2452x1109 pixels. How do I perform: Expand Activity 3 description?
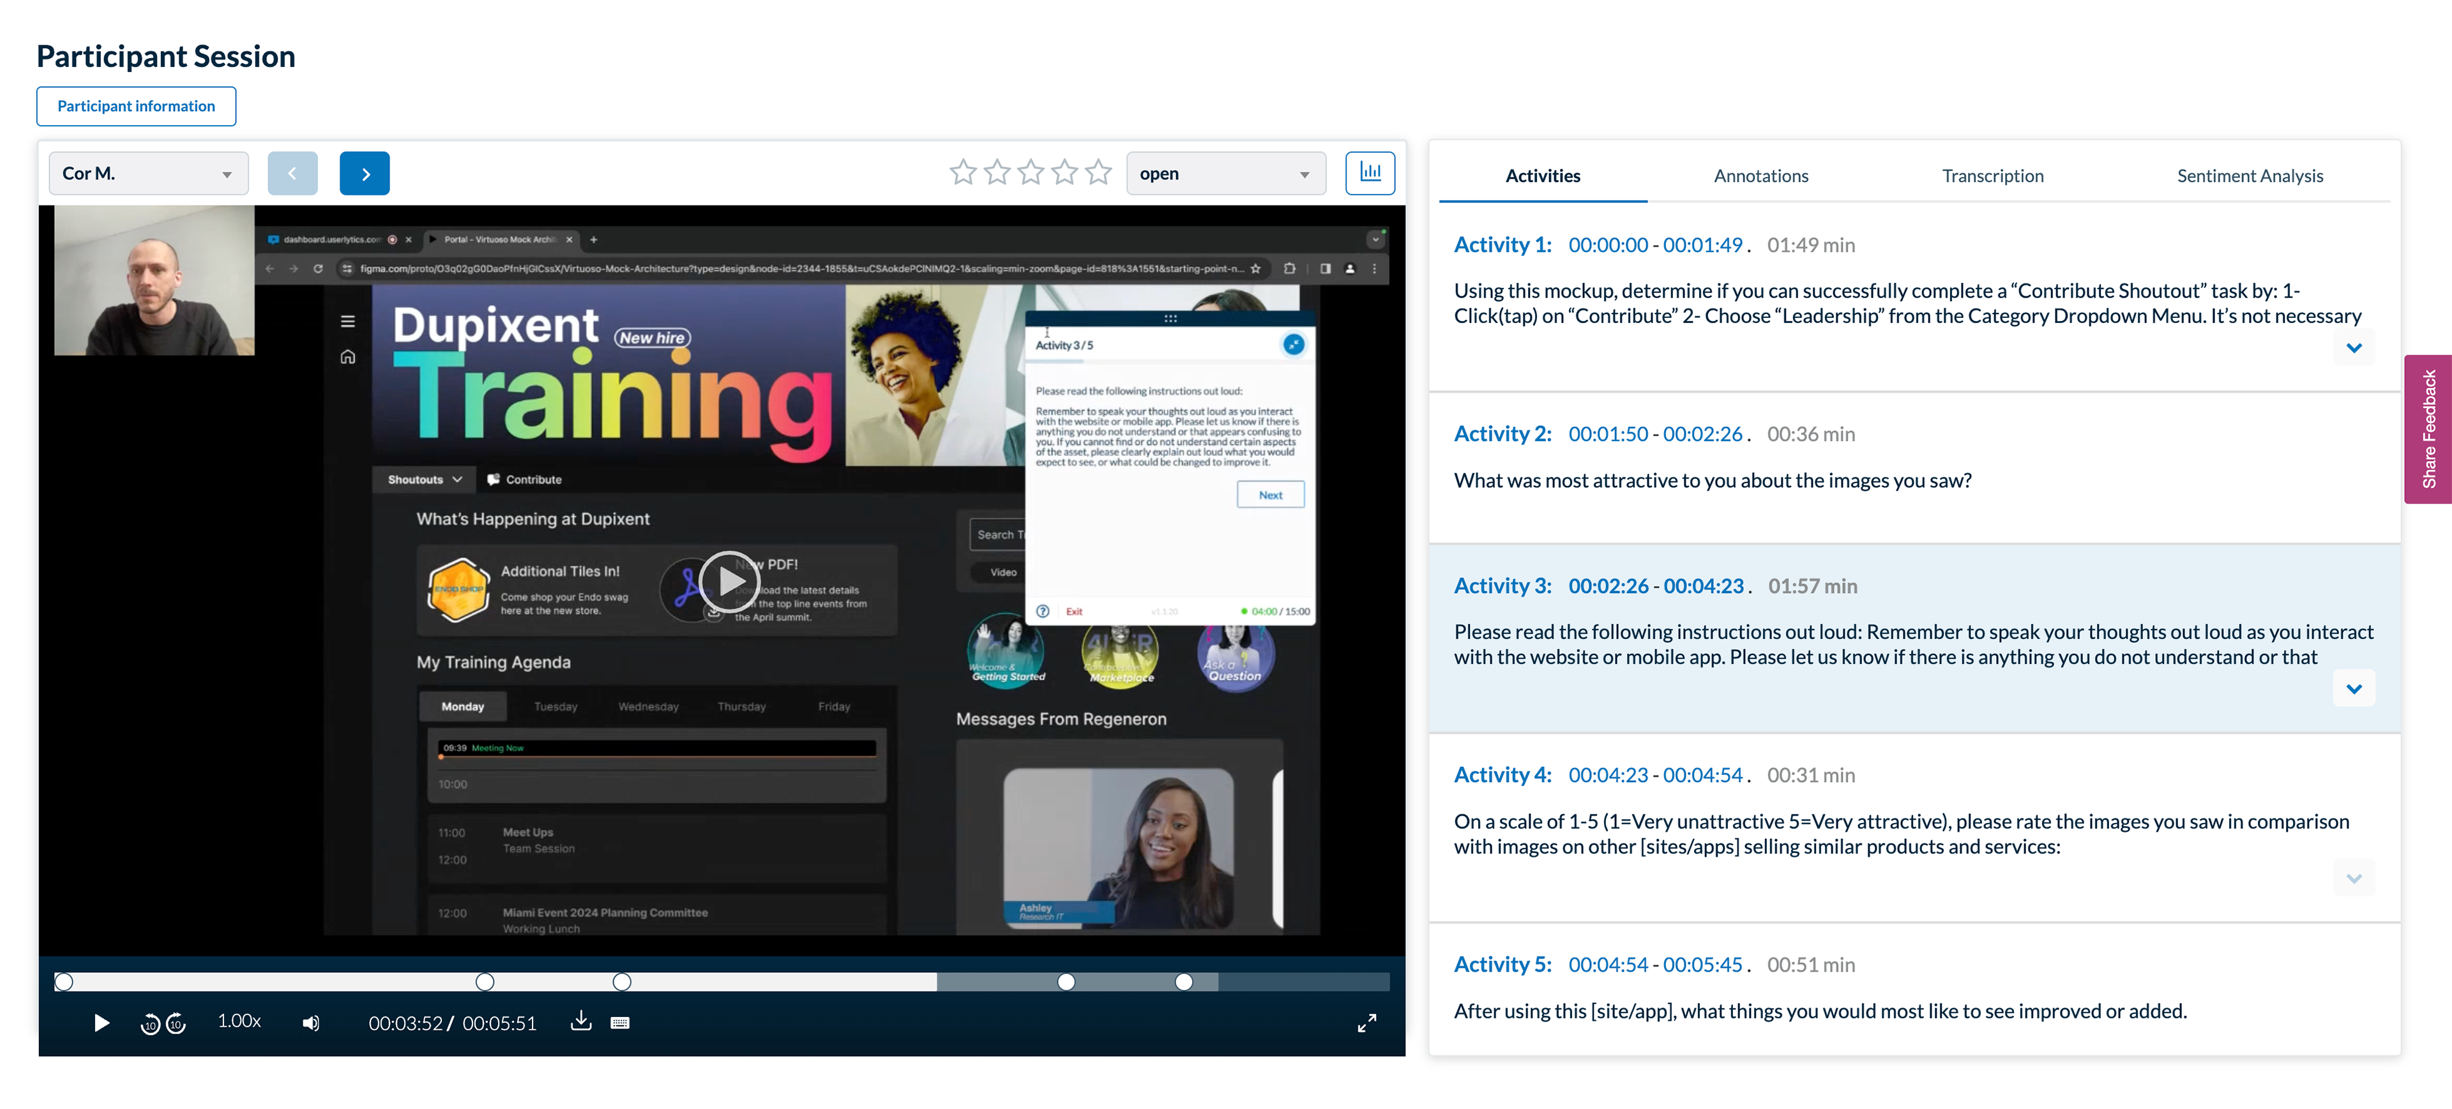pyautogui.click(x=2353, y=688)
